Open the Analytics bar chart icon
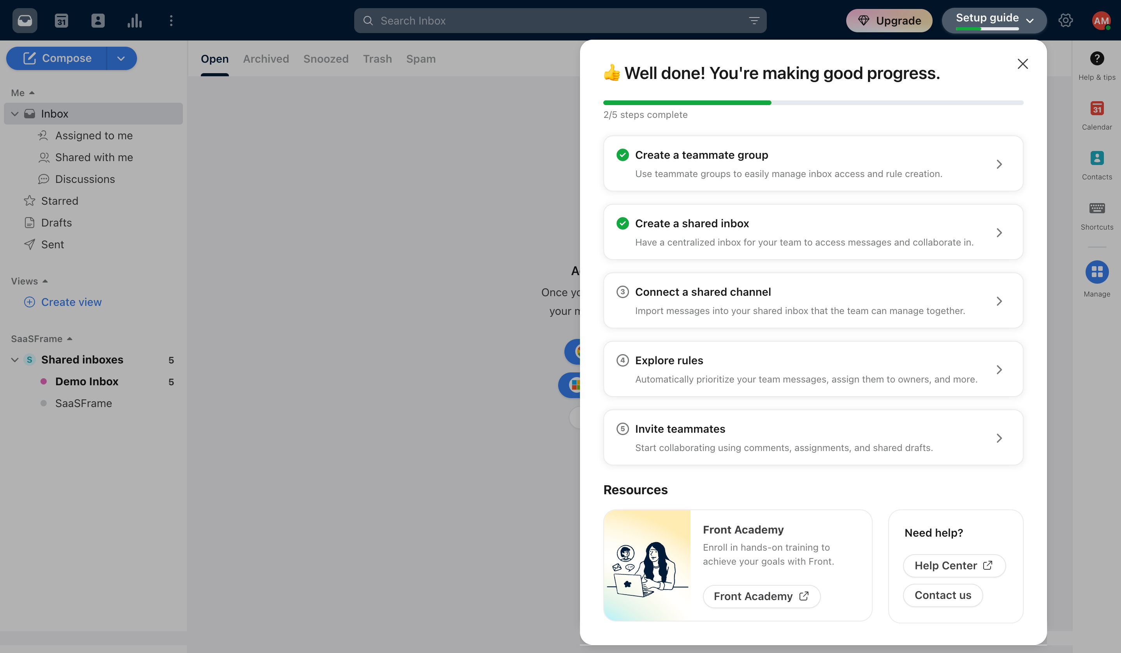1121x653 pixels. [x=134, y=21]
